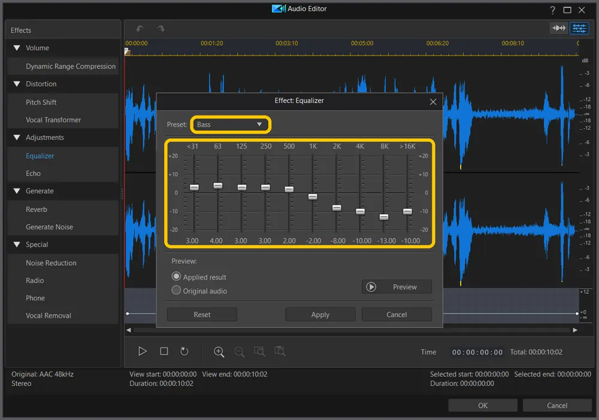
Task: Collapse the Volume effects group
Action: coord(16,48)
